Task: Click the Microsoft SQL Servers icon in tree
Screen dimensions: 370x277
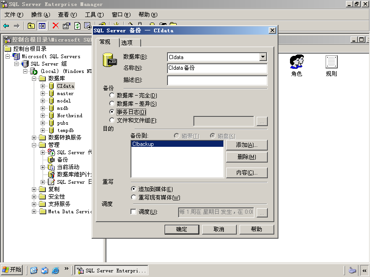Action: (16, 56)
